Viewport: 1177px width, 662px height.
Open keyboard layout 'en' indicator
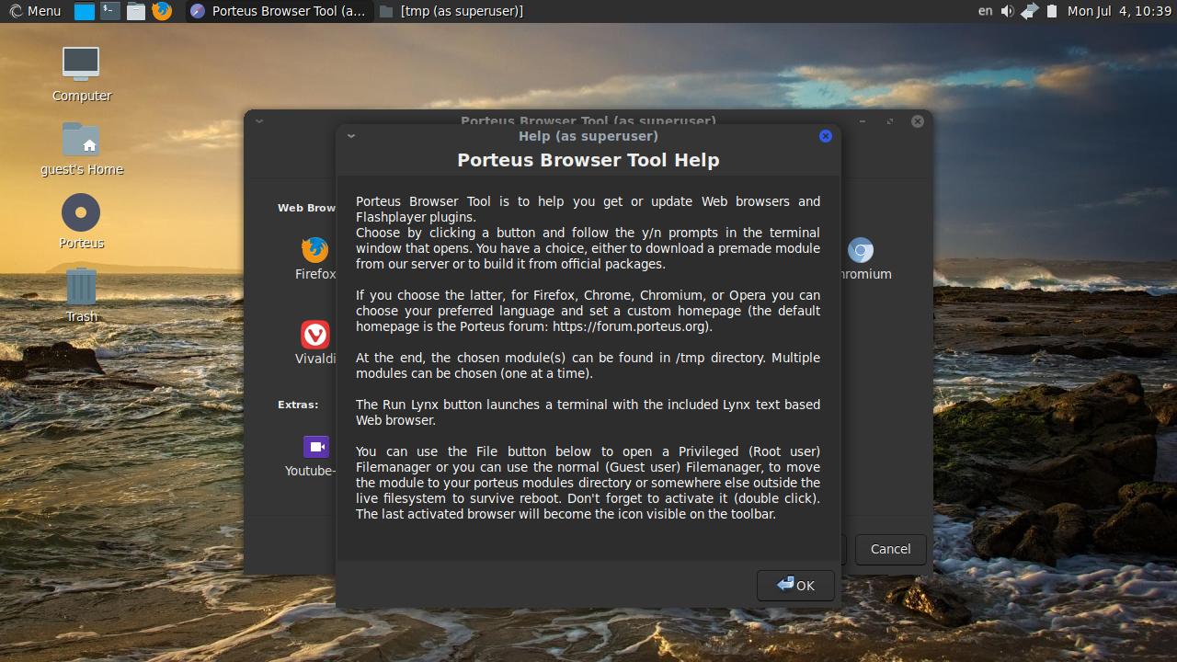[985, 11]
